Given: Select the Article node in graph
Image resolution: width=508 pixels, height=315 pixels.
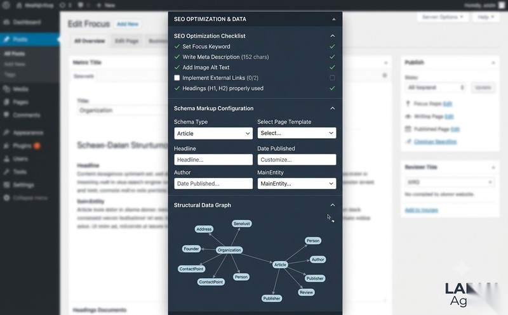Looking at the screenshot, I should (280, 264).
